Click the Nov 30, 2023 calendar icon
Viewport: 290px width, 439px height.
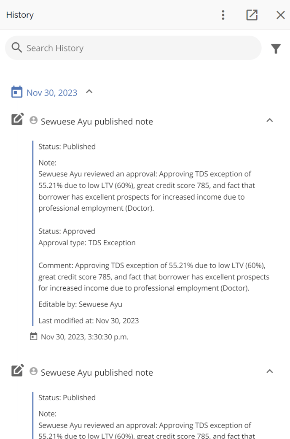pos(17,92)
